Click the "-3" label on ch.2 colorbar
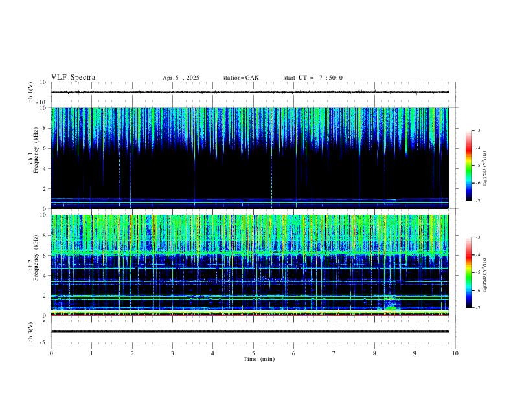Screen dimensions: 513x396 (478, 237)
